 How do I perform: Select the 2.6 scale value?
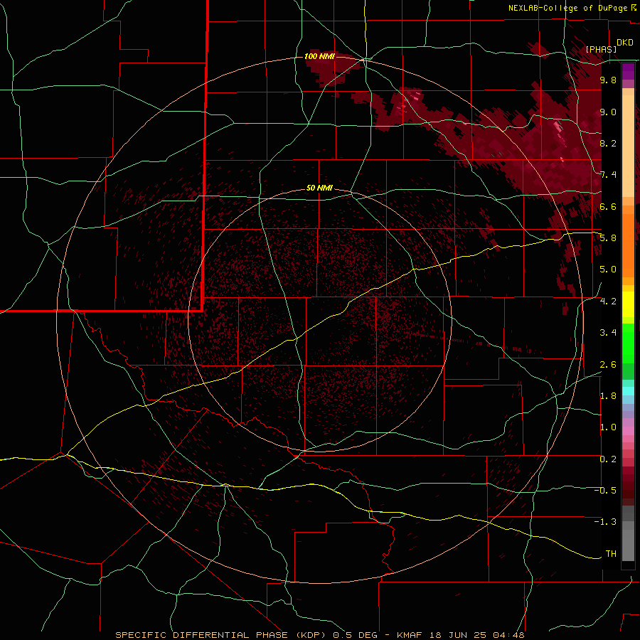point(608,365)
